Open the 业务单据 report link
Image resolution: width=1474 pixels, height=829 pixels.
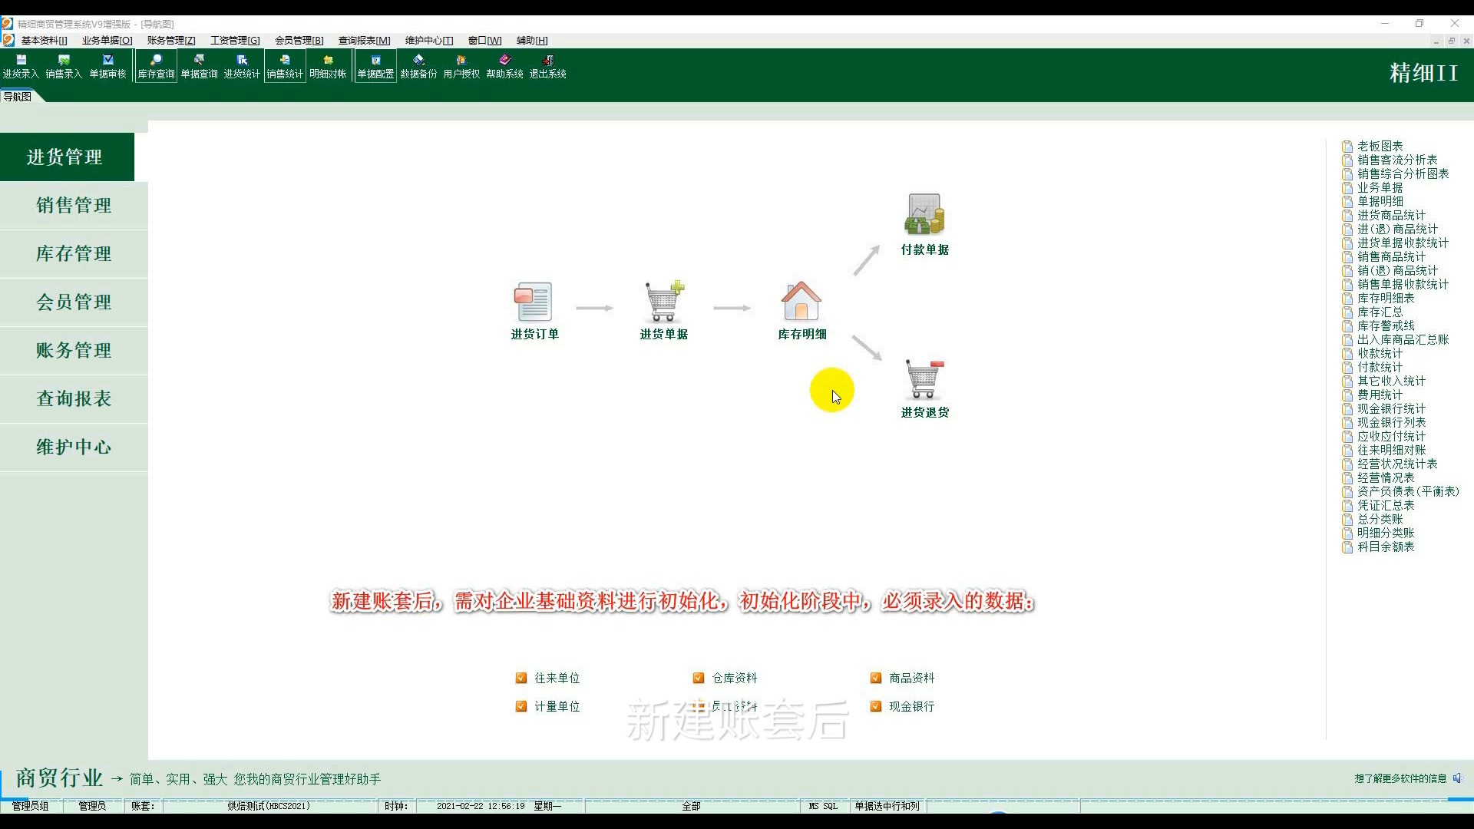[x=1373, y=187]
